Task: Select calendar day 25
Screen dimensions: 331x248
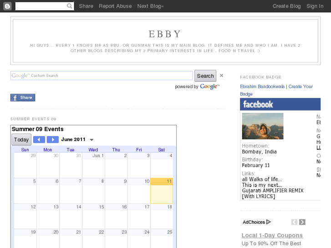Action: [162, 238]
